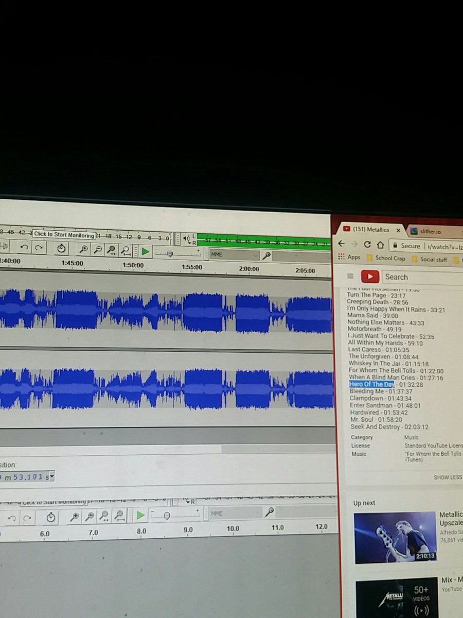Fit selection to width in upper Audacity
The height and width of the screenshot is (618, 463).
[x=111, y=250]
